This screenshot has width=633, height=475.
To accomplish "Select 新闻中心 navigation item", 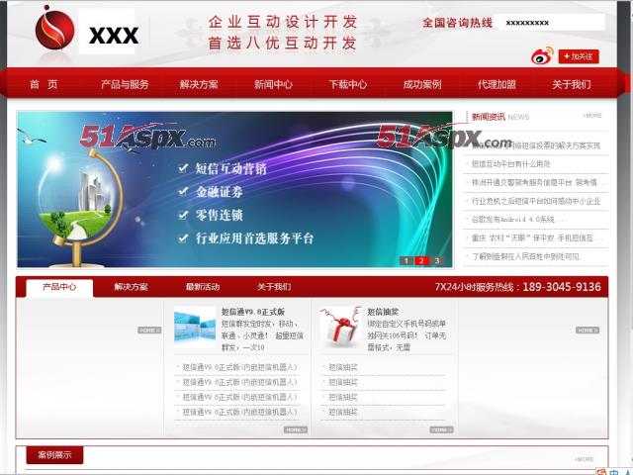I will (x=273, y=84).
